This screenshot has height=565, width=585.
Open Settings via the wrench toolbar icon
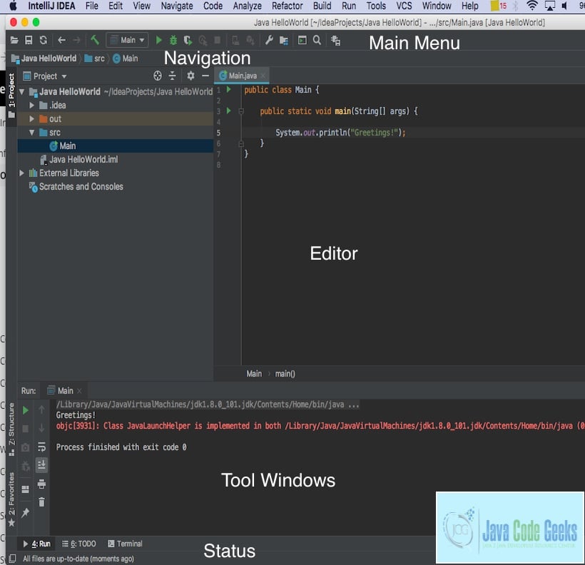(x=270, y=40)
